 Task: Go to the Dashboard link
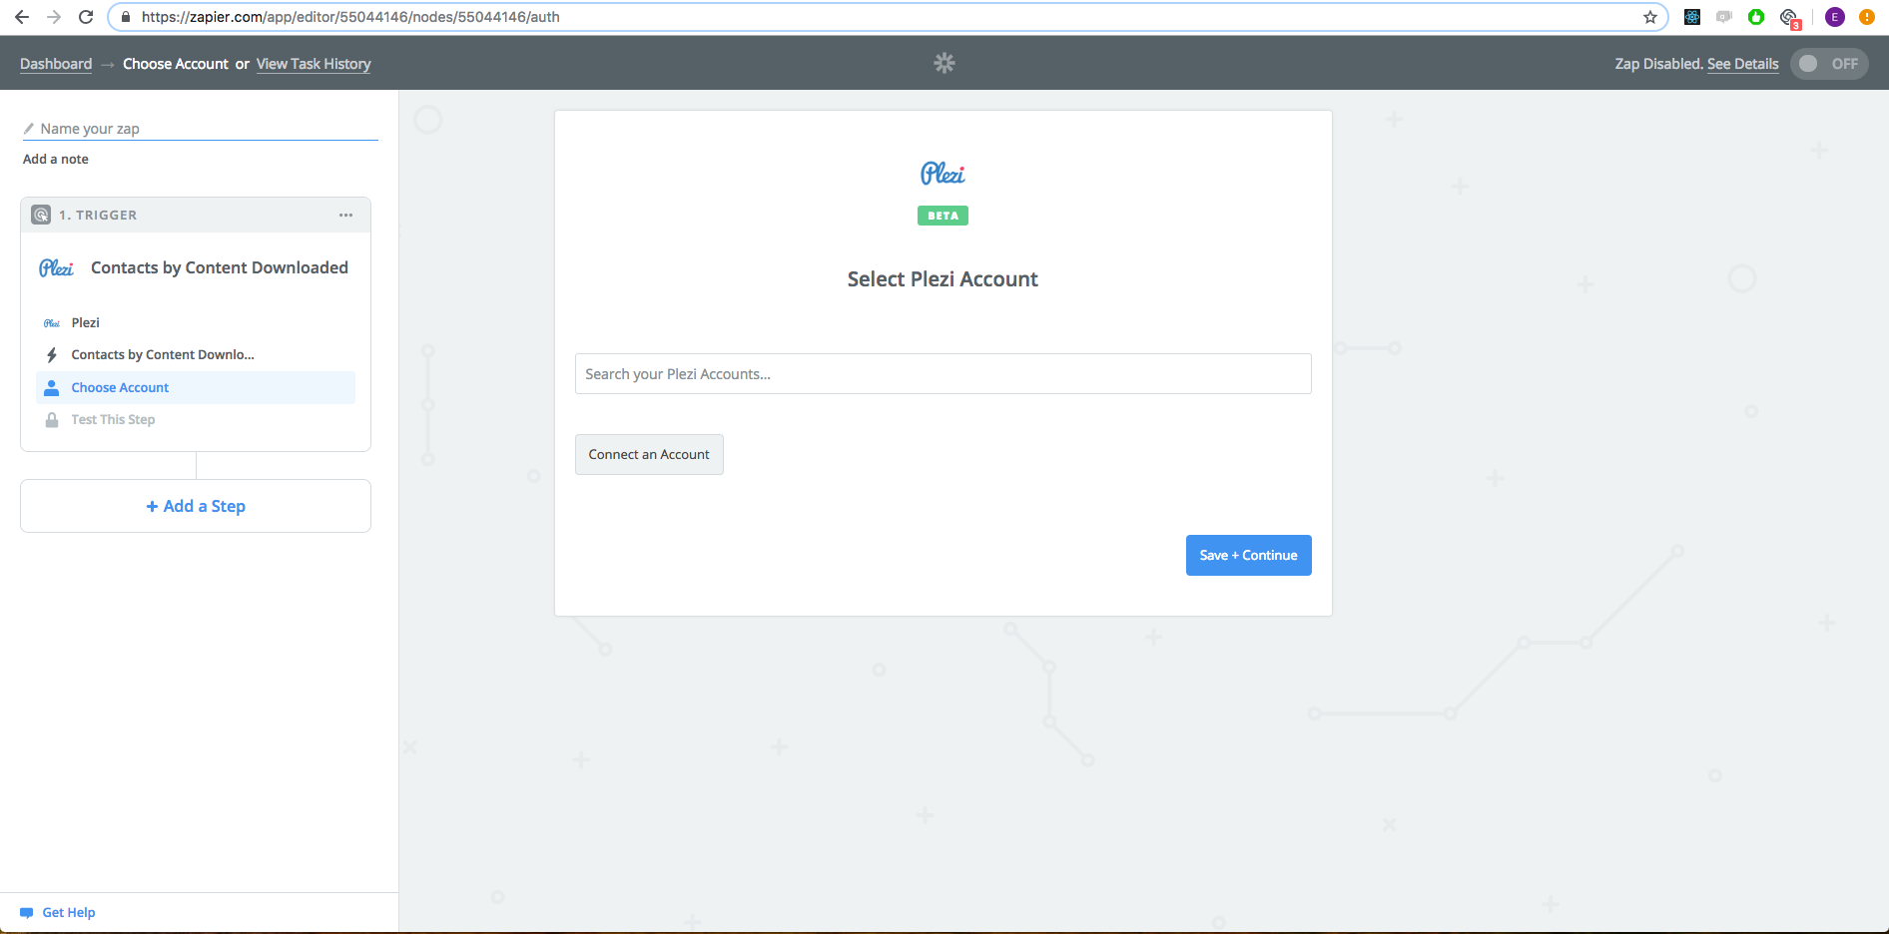click(x=56, y=64)
